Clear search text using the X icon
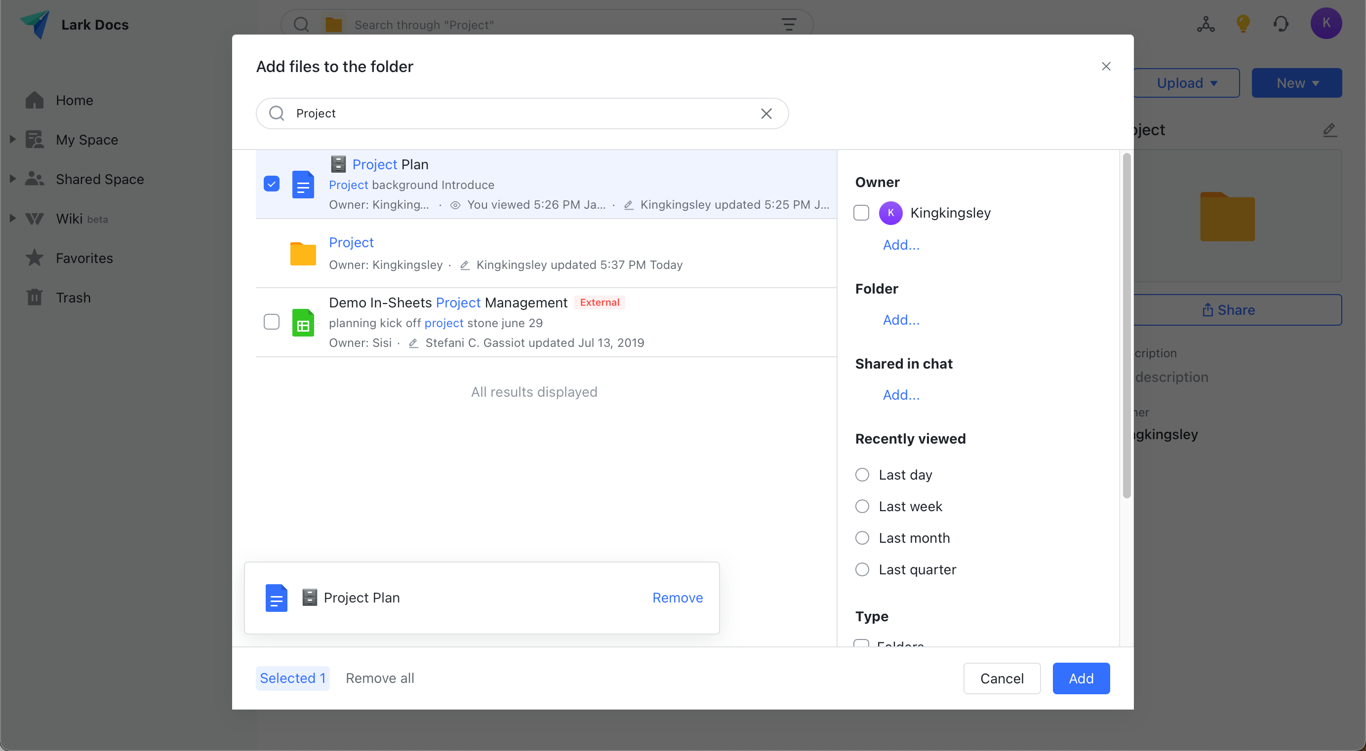This screenshot has width=1366, height=751. pyautogui.click(x=766, y=113)
